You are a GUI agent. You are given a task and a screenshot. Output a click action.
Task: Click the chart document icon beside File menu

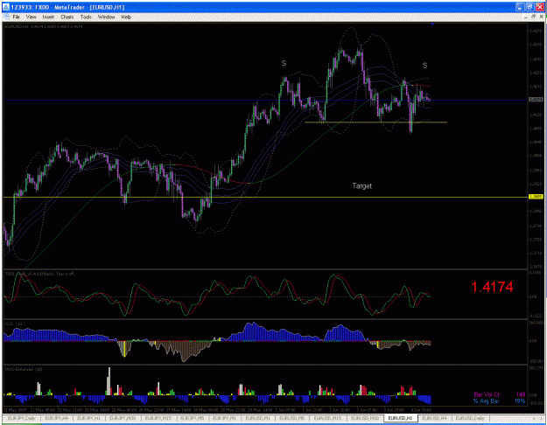coord(6,17)
